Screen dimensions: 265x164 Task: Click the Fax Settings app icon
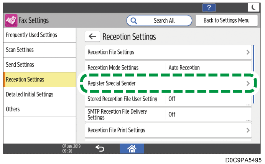click(x=12, y=21)
